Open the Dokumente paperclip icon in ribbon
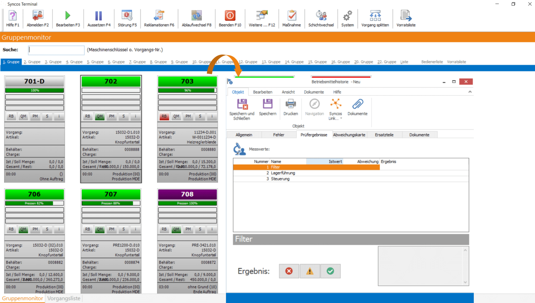The width and height of the screenshot is (535, 303). [357, 104]
